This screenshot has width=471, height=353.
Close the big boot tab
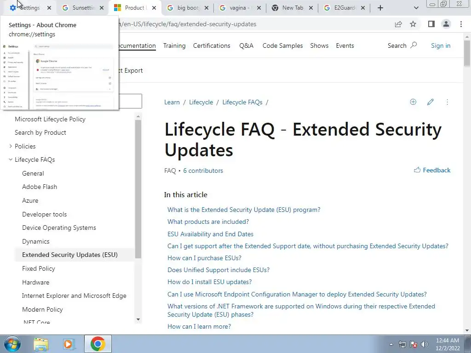207,8
